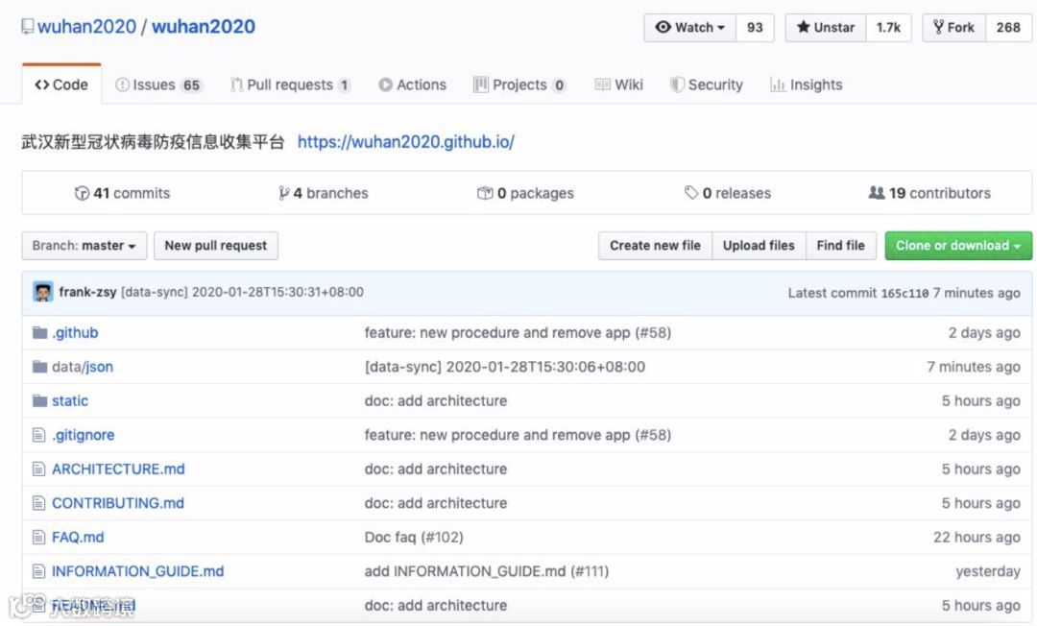
Task: Open the Pull requests tab
Action: [290, 84]
